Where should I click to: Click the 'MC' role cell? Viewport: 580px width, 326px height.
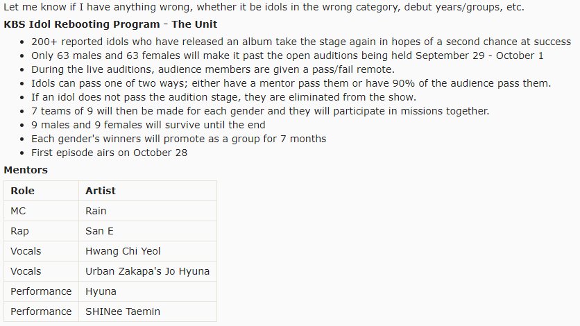point(18,211)
